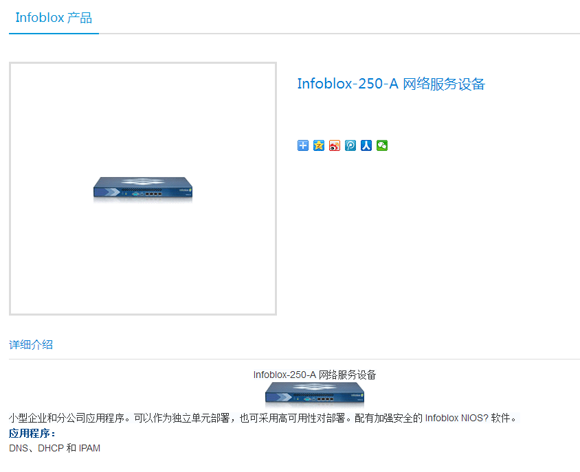
Task: Click the large blue product title
Action: [x=391, y=84]
